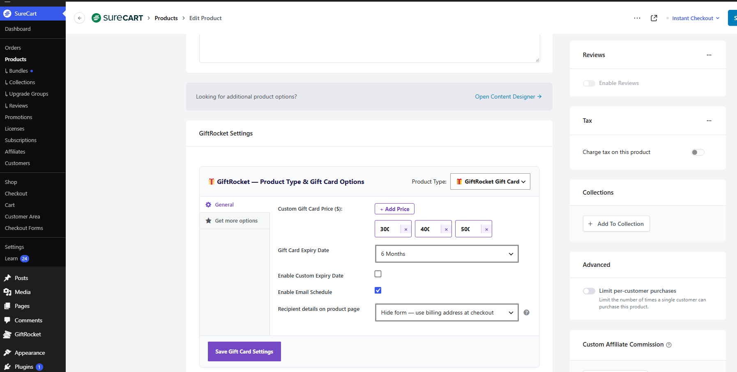Image resolution: width=737 pixels, height=372 pixels.
Task: Click the Appearance brush icon in sidebar
Action: (x=7, y=353)
